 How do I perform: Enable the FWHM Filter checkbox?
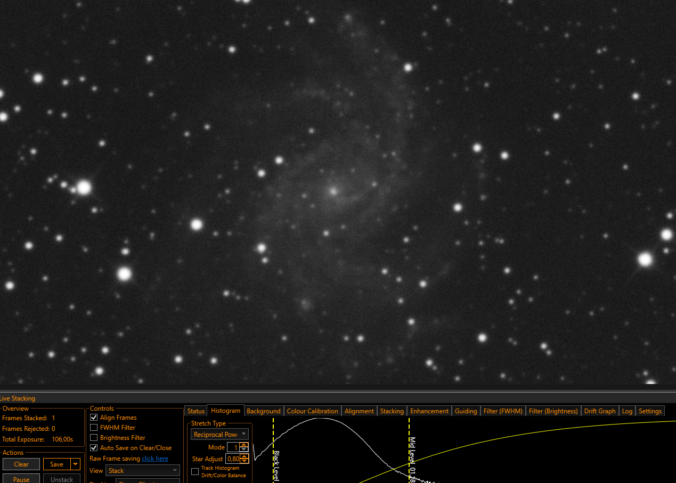pyautogui.click(x=94, y=428)
